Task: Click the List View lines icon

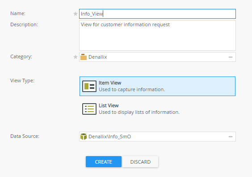Action: click(89, 109)
